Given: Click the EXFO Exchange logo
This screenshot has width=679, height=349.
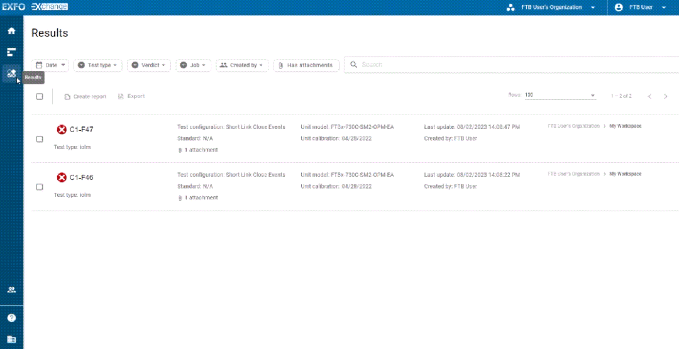Looking at the screenshot, I should [35, 7].
